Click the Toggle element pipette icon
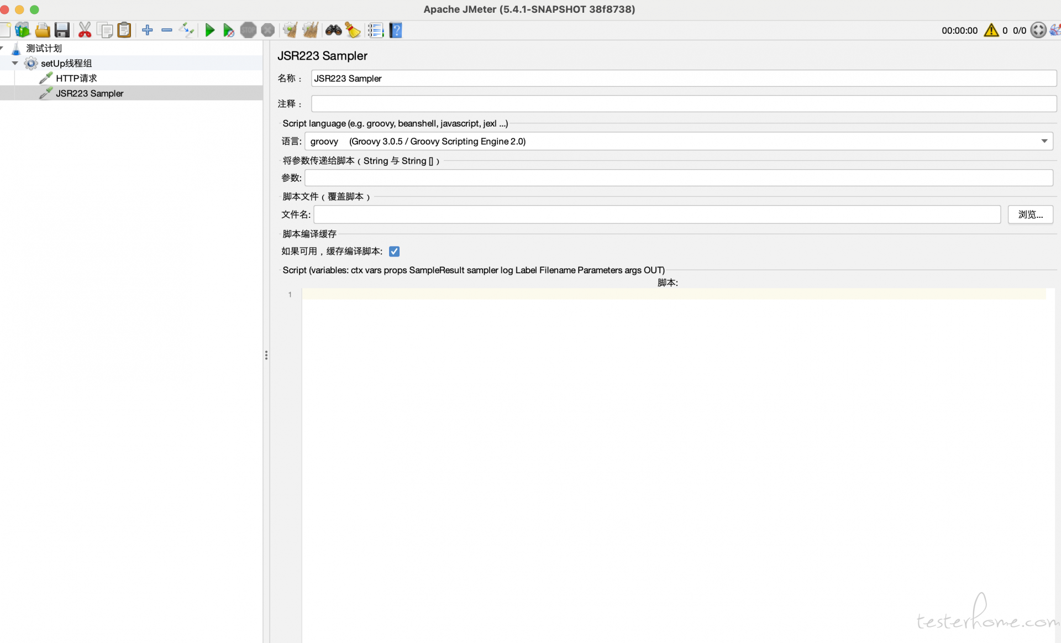The image size is (1061, 643). [x=187, y=30]
